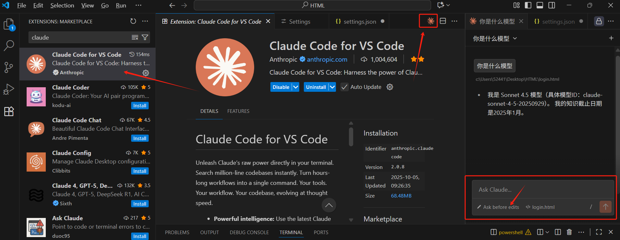Close the Extension: Claude Code tab
Viewport: 620px width, 240px height.
(x=268, y=21)
